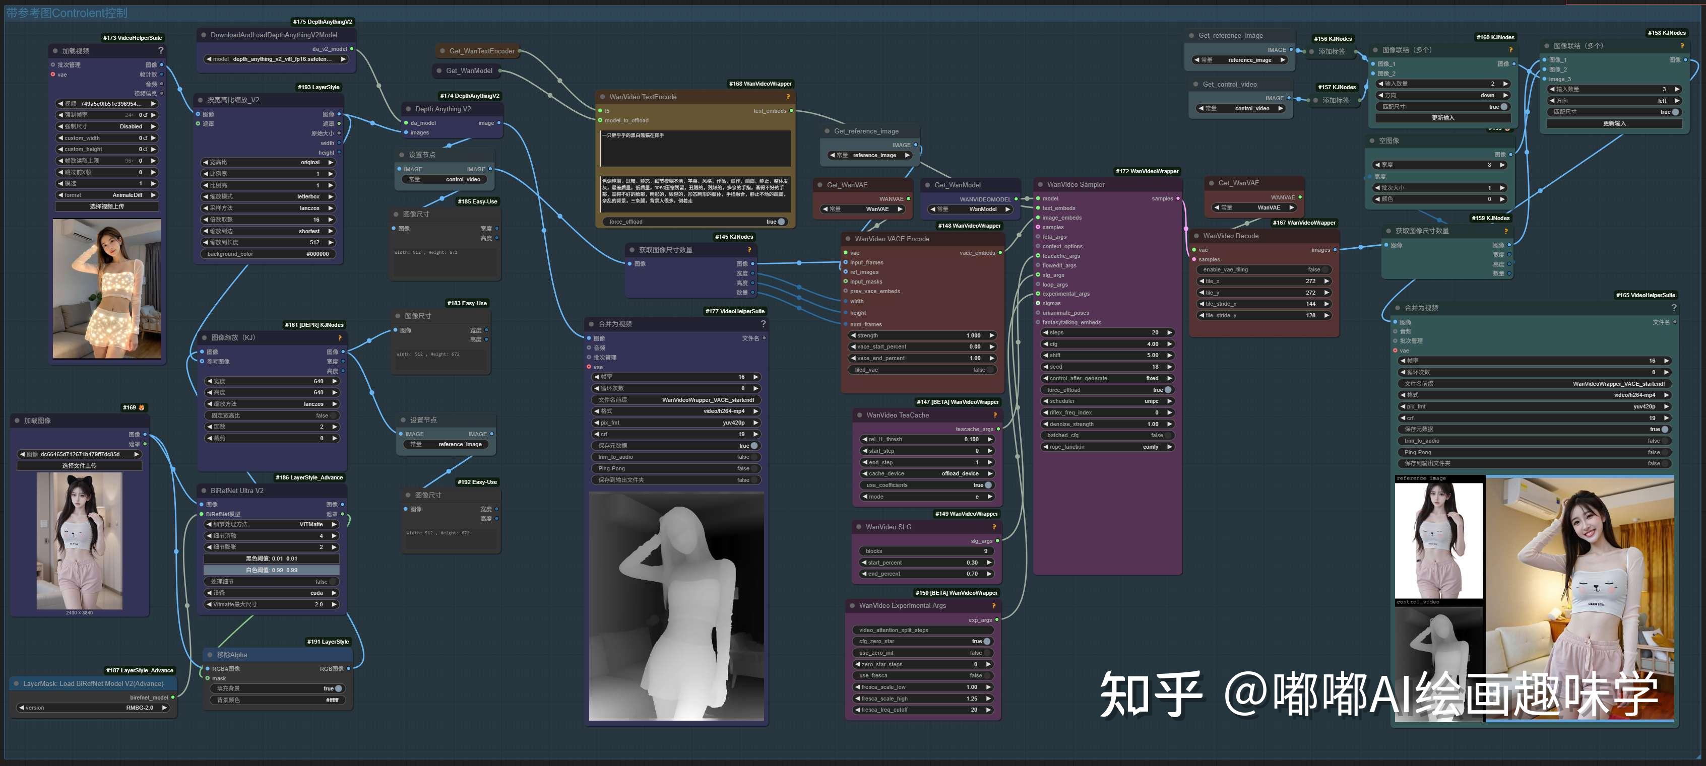Click help icon on 图像缩放（KJ）node
Screen dimensions: 1706x766
[x=340, y=337]
